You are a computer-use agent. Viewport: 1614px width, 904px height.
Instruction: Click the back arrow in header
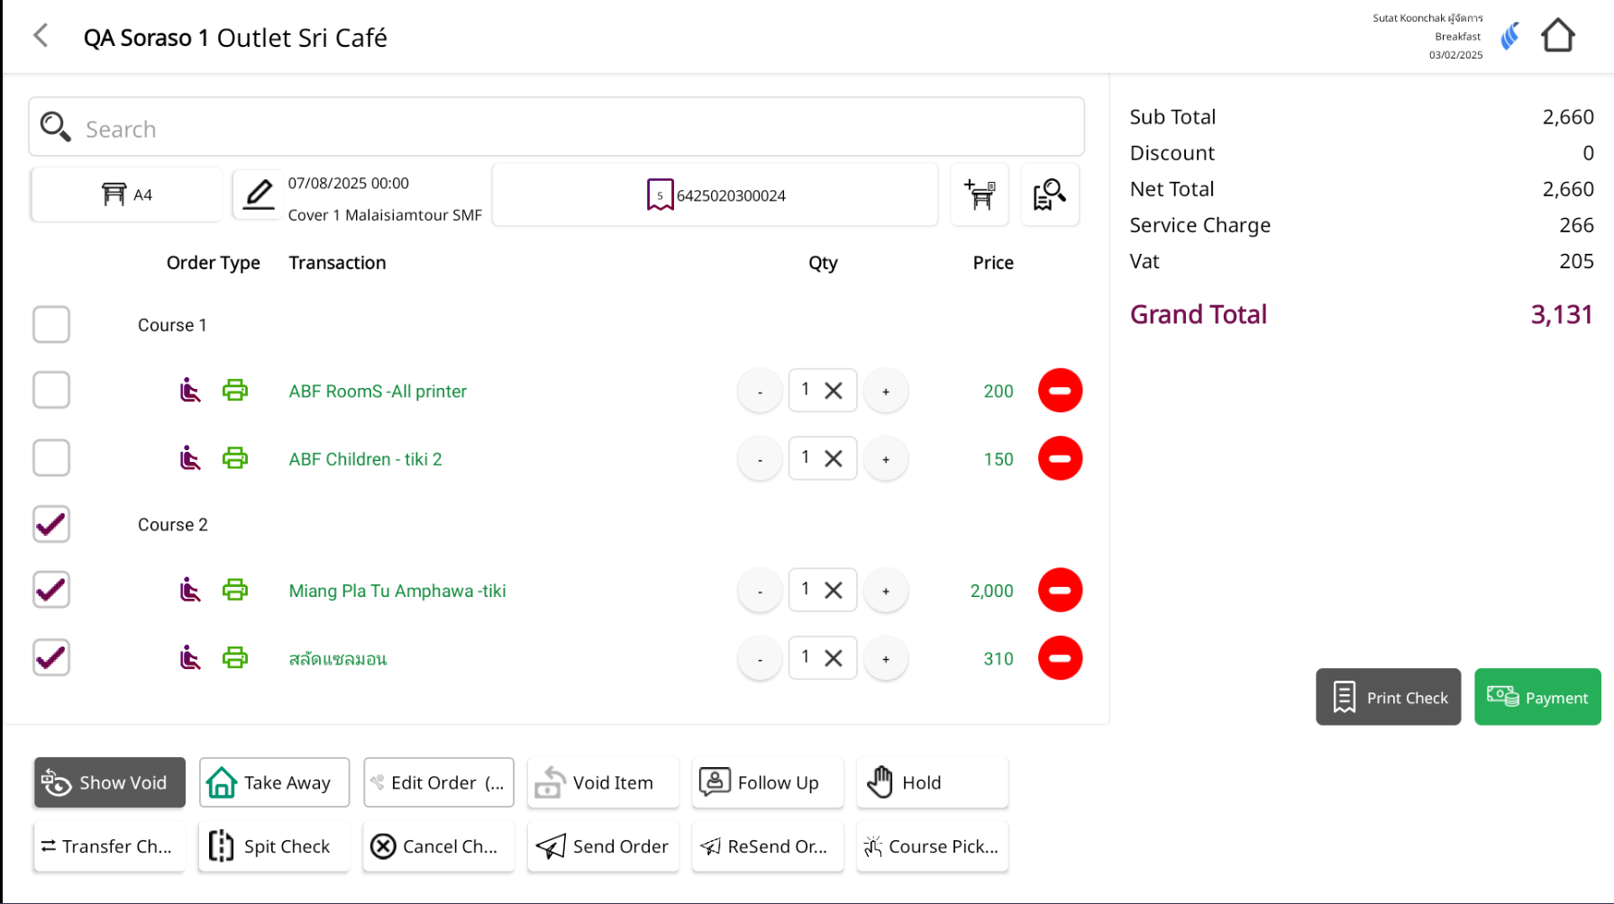pos(41,36)
